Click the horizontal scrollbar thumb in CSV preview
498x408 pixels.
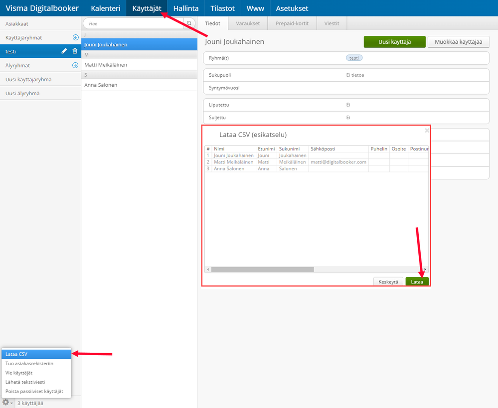coord(262,269)
